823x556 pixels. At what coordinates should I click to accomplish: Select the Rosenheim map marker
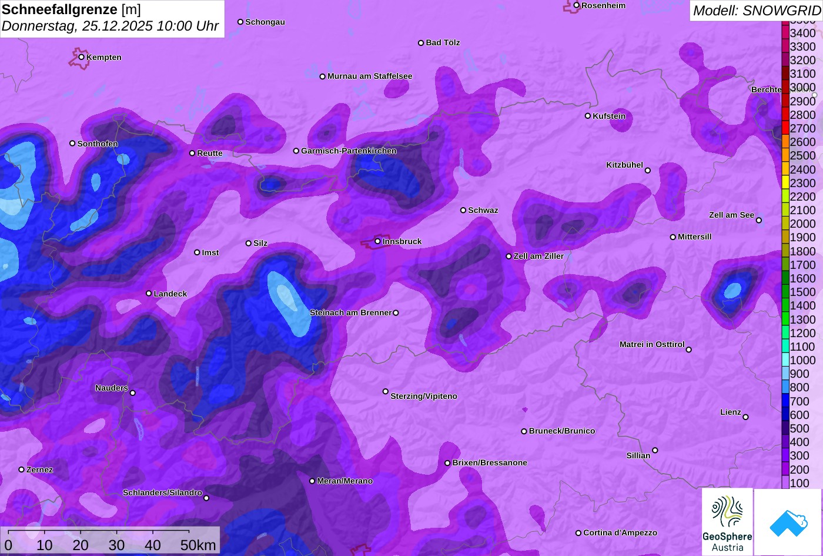pos(577,5)
